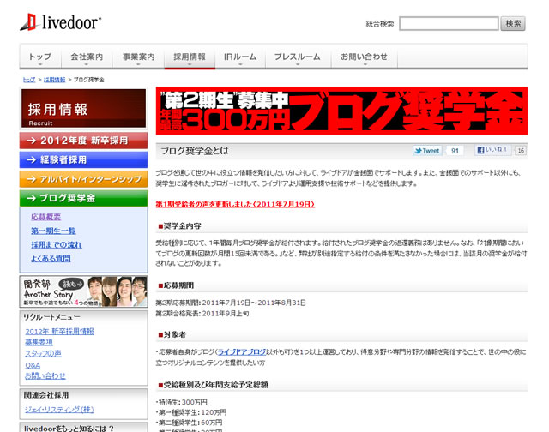Screen dimensions: 549x432
Task: Click the 第一期生一覧 sidebar link
Action: click(53, 231)
